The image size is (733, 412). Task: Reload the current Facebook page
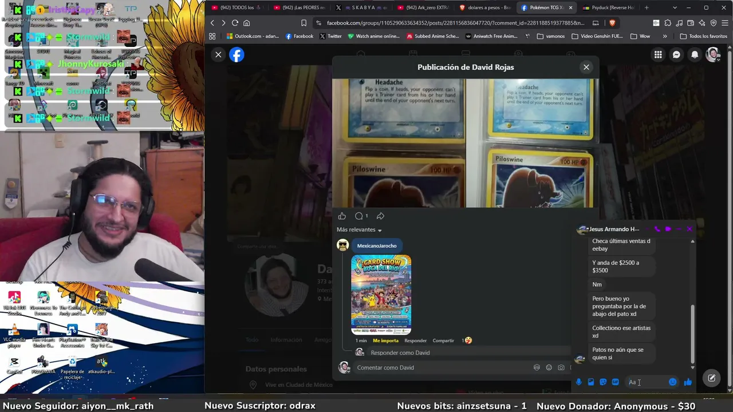[235, 23]
